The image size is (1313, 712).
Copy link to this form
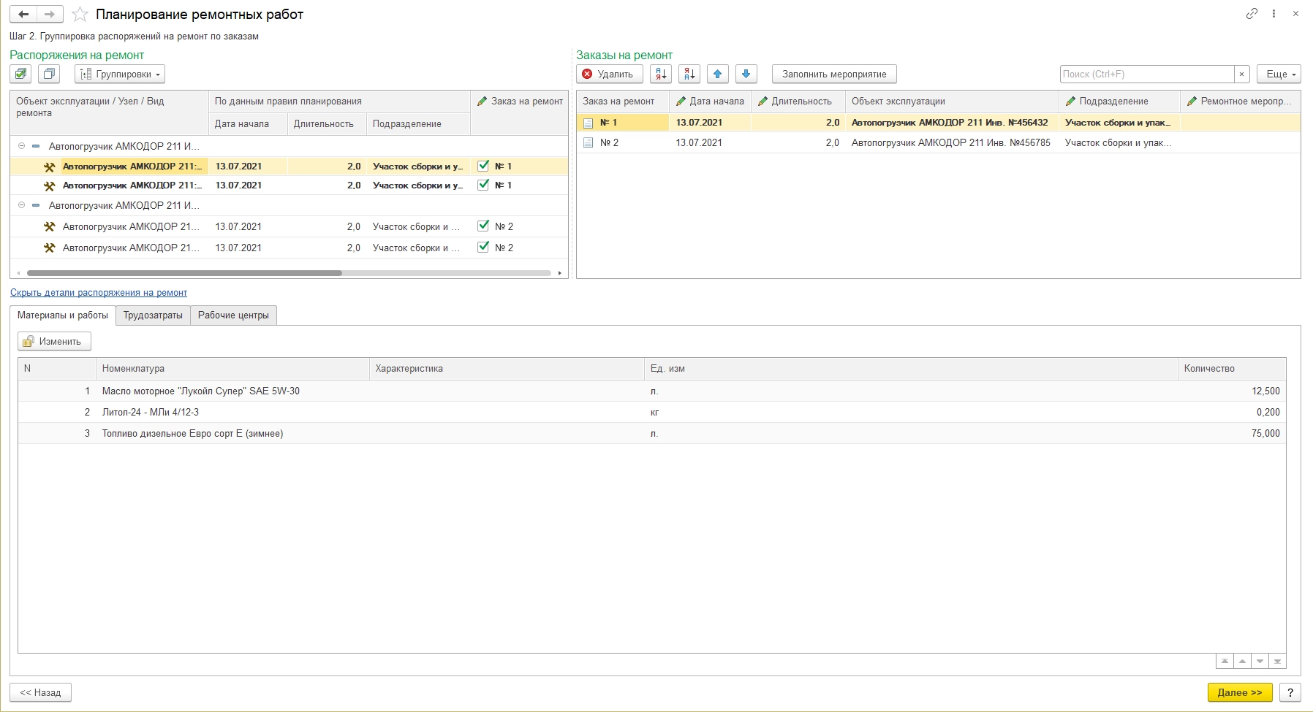[x=1252, y=14]
